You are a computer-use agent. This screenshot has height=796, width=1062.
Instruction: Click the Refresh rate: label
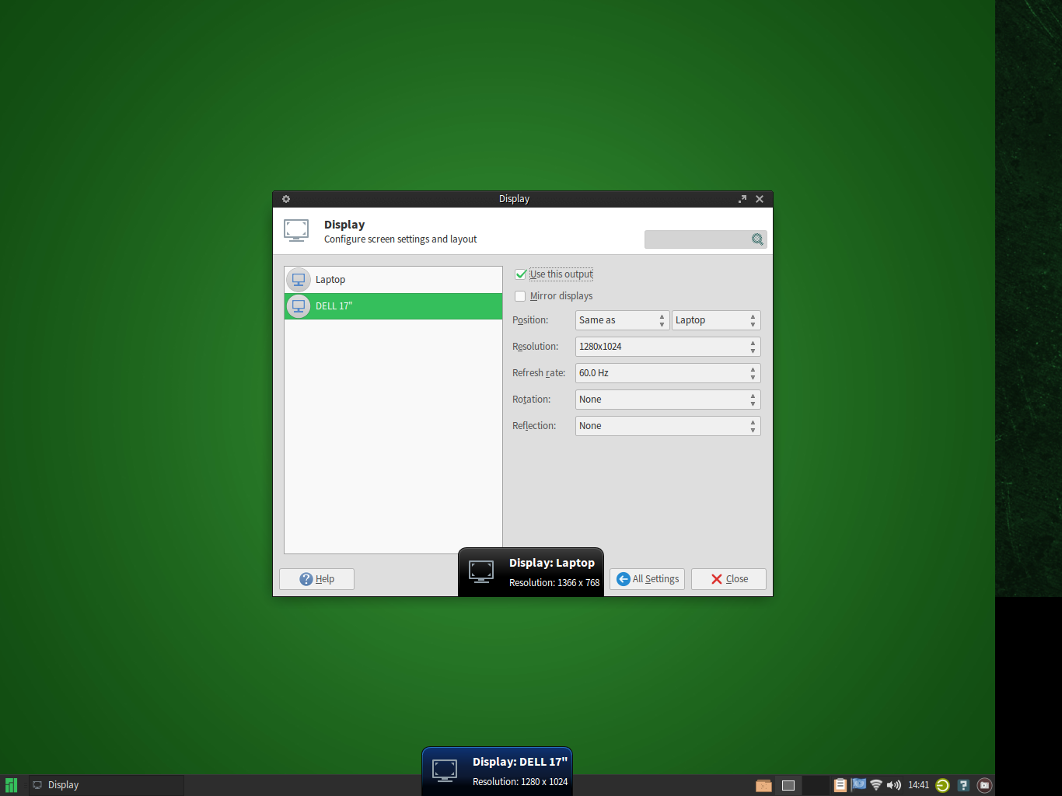[539, 373]
